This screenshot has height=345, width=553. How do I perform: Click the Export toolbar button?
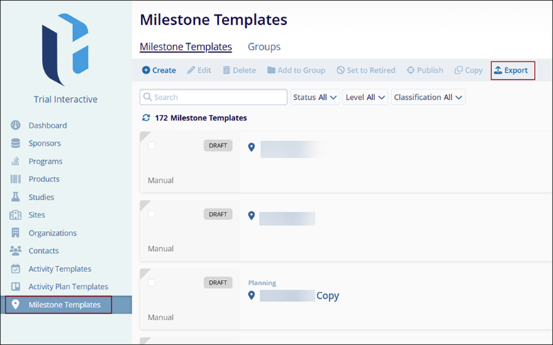pyautogui.click(x=511, y=70)
